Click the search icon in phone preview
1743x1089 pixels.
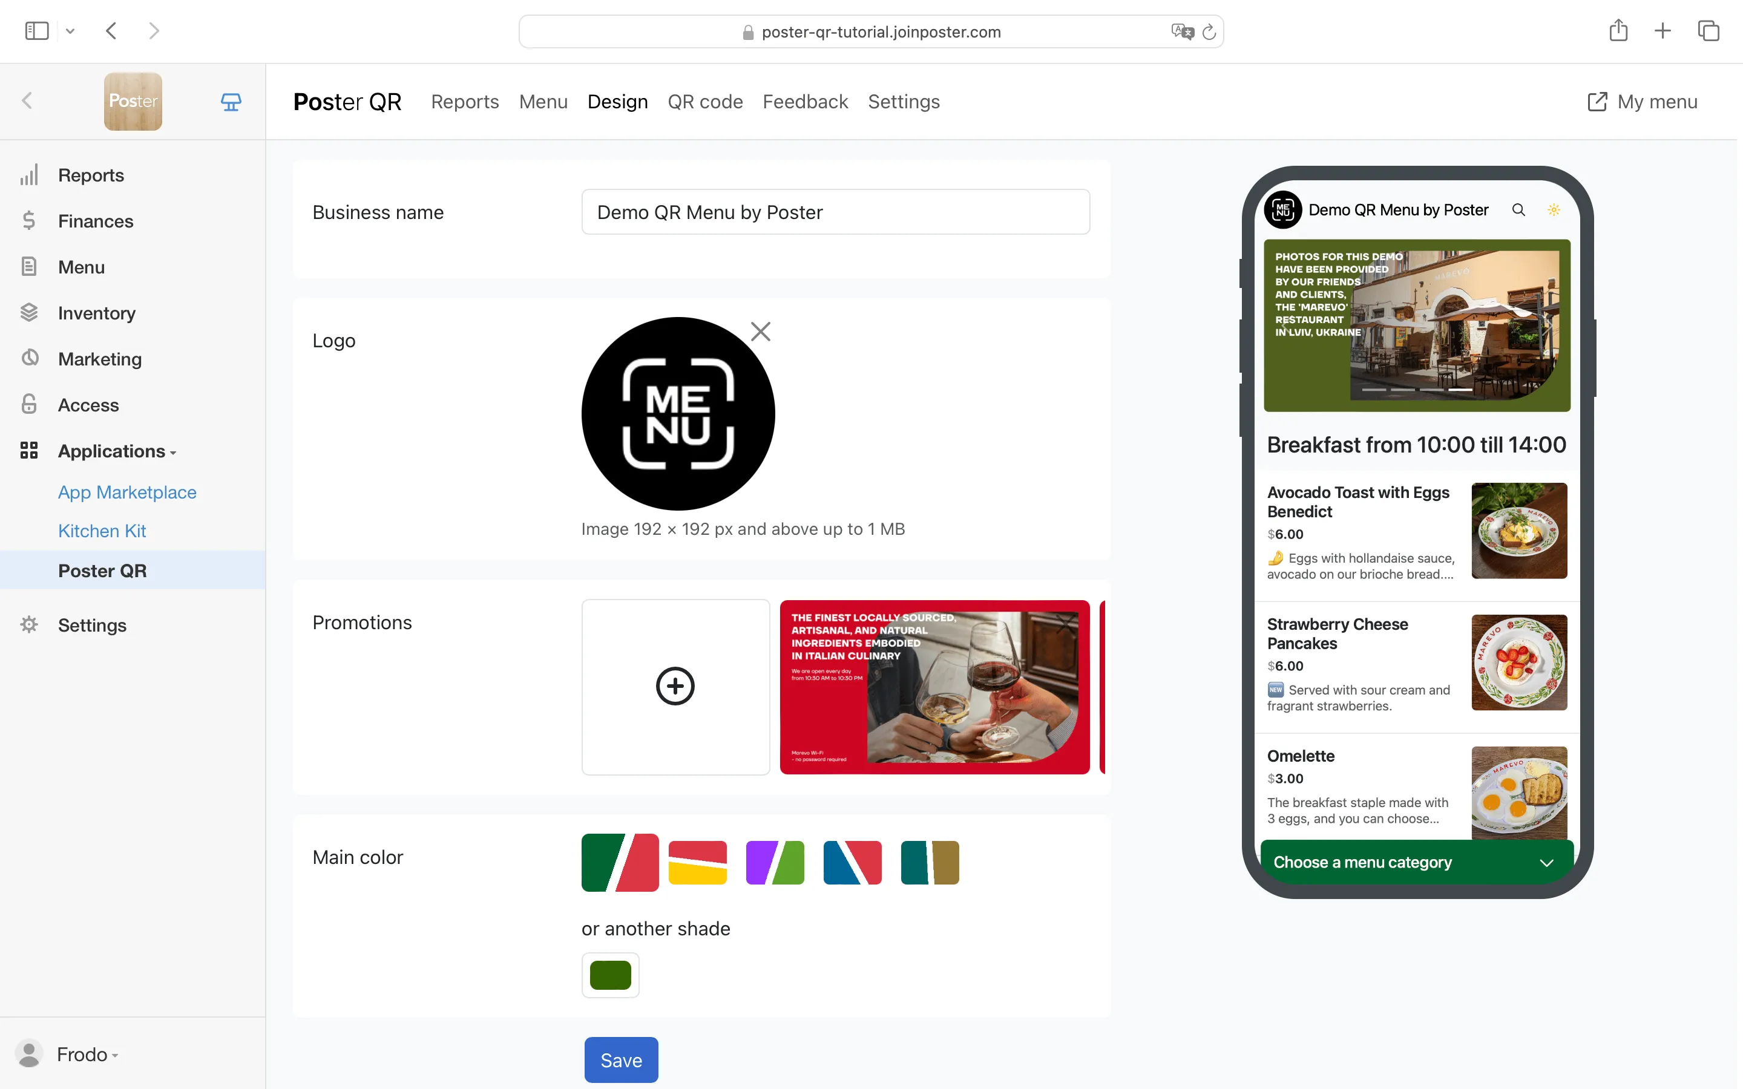coord(1518,209)
